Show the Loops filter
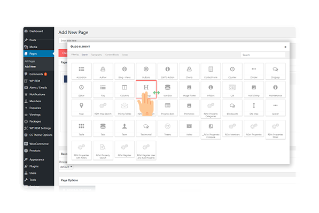319x213 pixels. [125, 55]
